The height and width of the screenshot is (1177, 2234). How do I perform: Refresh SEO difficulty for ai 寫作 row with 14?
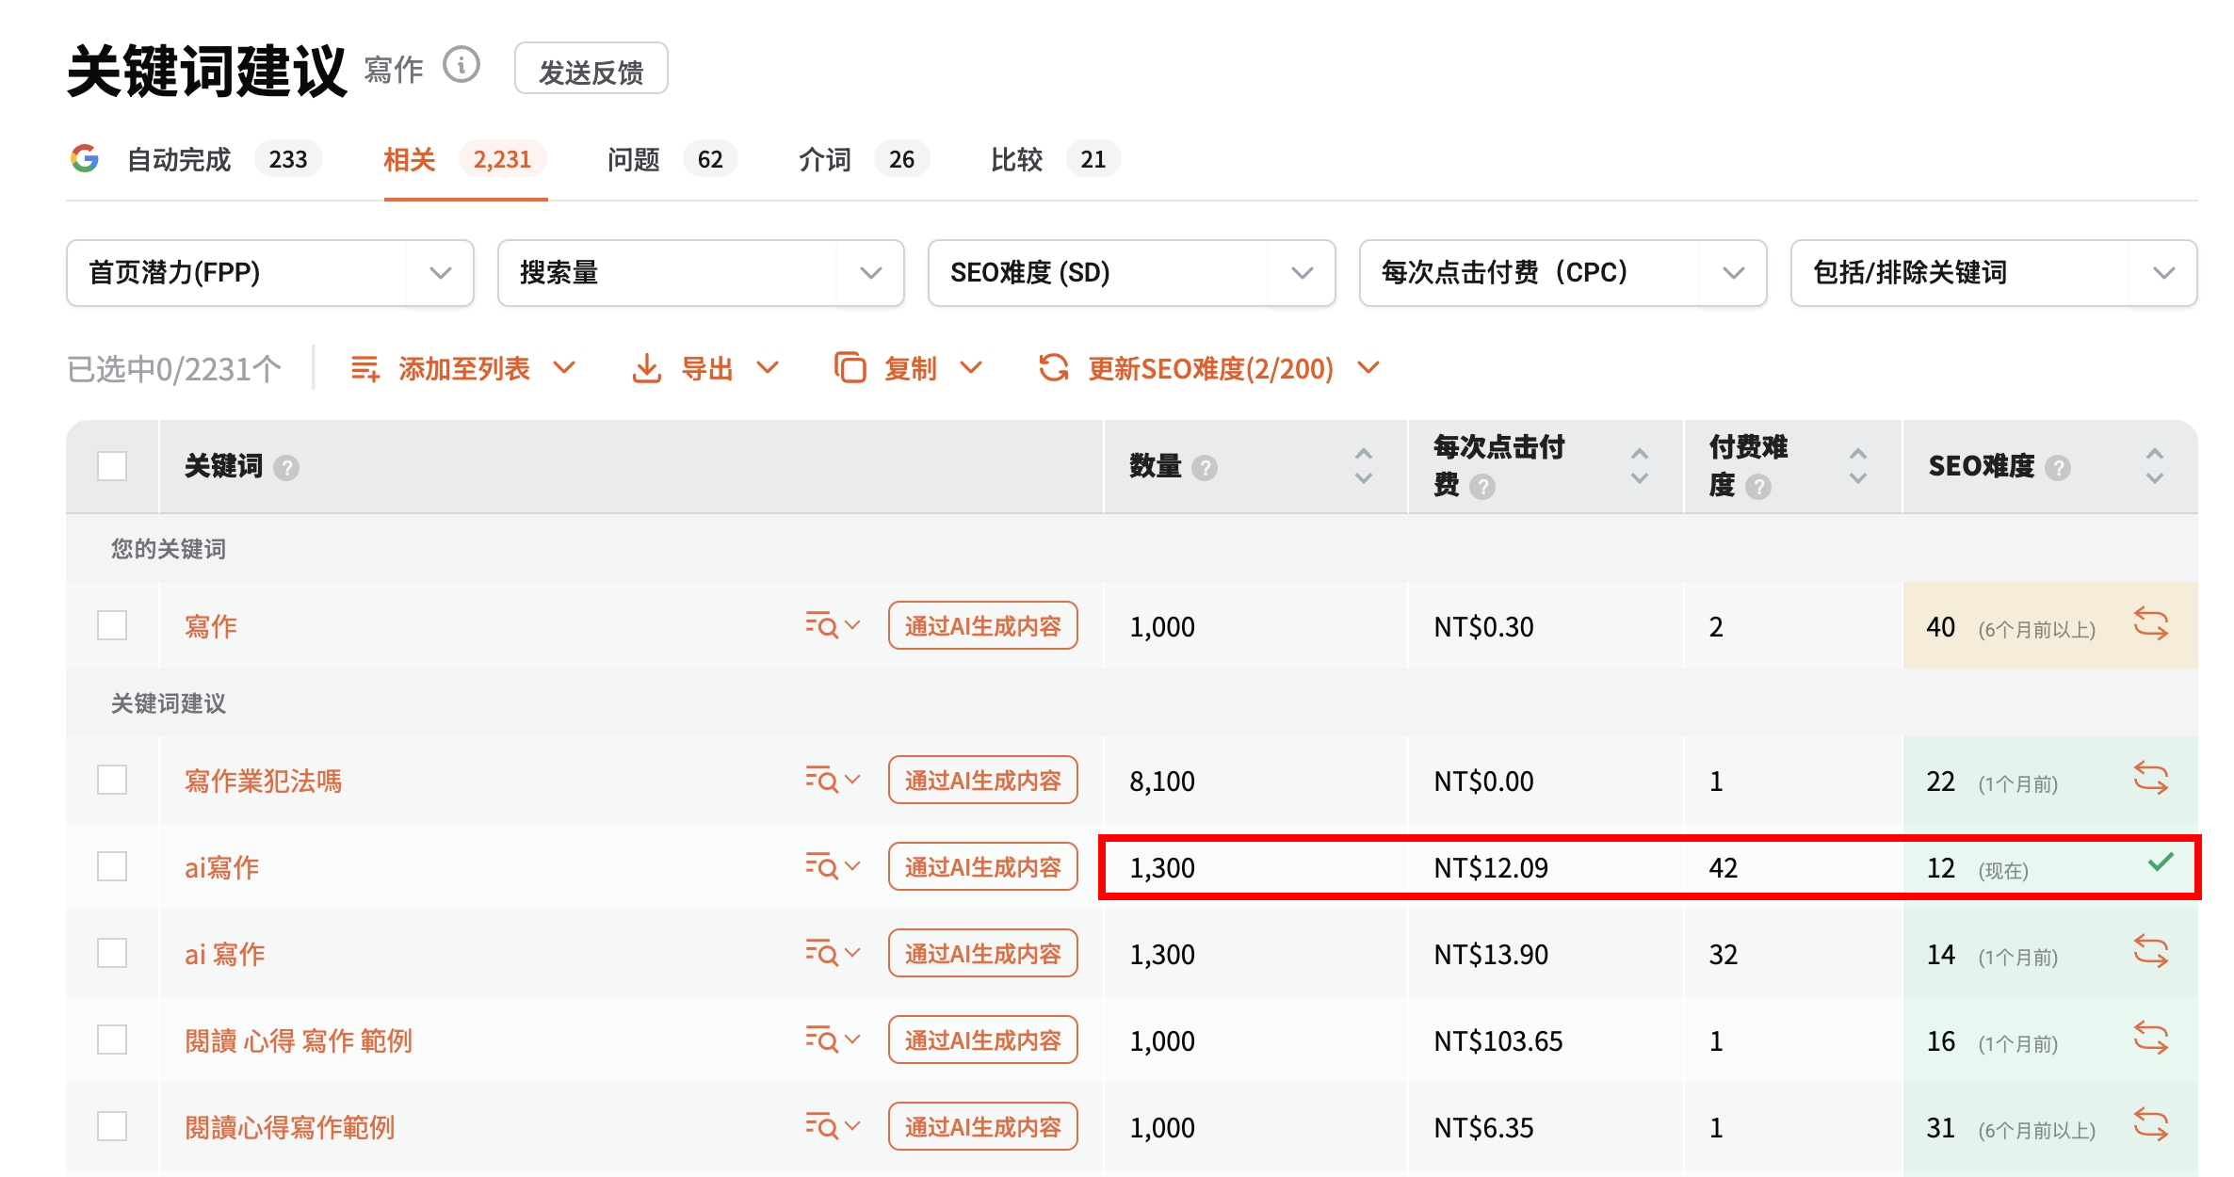[x=2151, y=952]
